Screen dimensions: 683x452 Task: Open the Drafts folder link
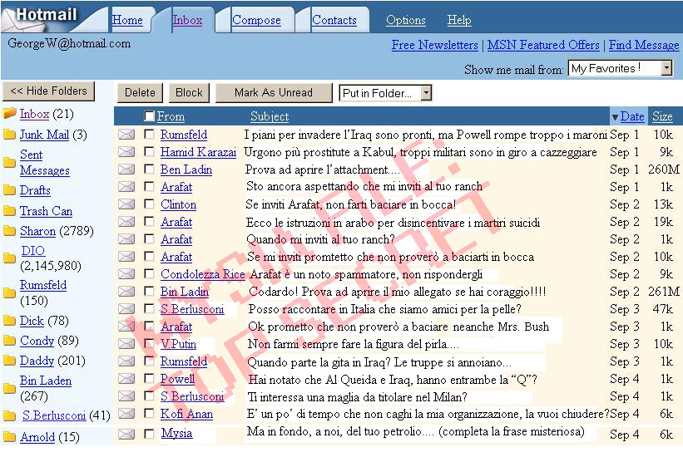[35, 190]
